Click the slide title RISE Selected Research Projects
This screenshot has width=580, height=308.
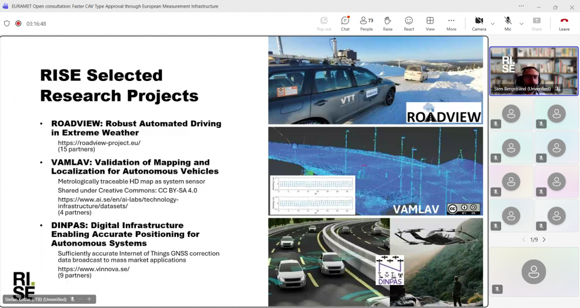click(119, 85)
